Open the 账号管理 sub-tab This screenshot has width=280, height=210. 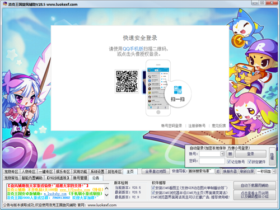[80, 178]
